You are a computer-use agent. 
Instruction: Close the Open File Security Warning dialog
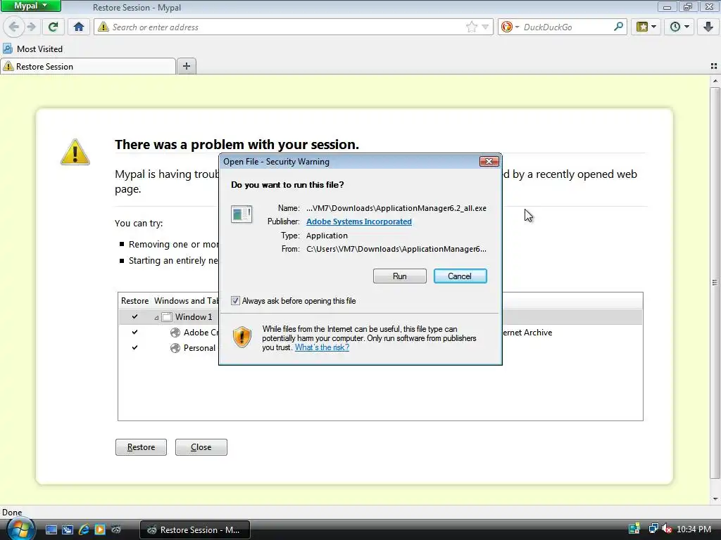489,161
